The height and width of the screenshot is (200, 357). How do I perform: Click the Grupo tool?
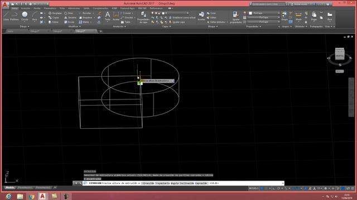point(284,16)
